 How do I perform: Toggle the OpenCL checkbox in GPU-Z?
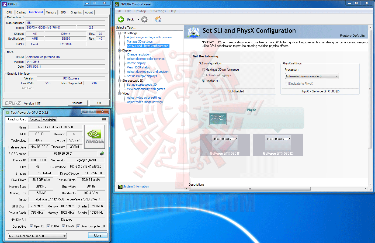[31, 226]
